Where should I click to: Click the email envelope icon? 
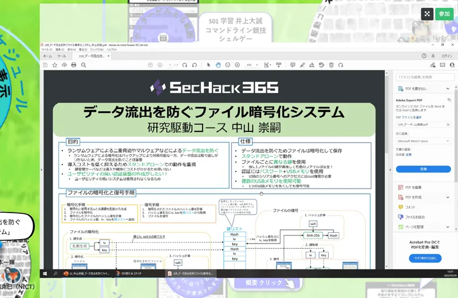[443, 65]
